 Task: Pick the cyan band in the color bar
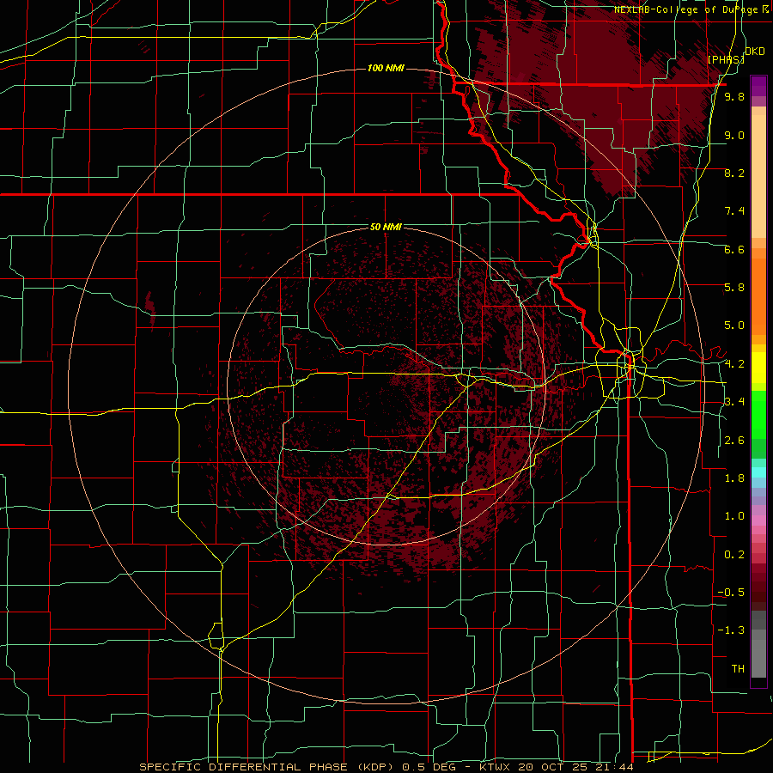(x=758, y=472)
